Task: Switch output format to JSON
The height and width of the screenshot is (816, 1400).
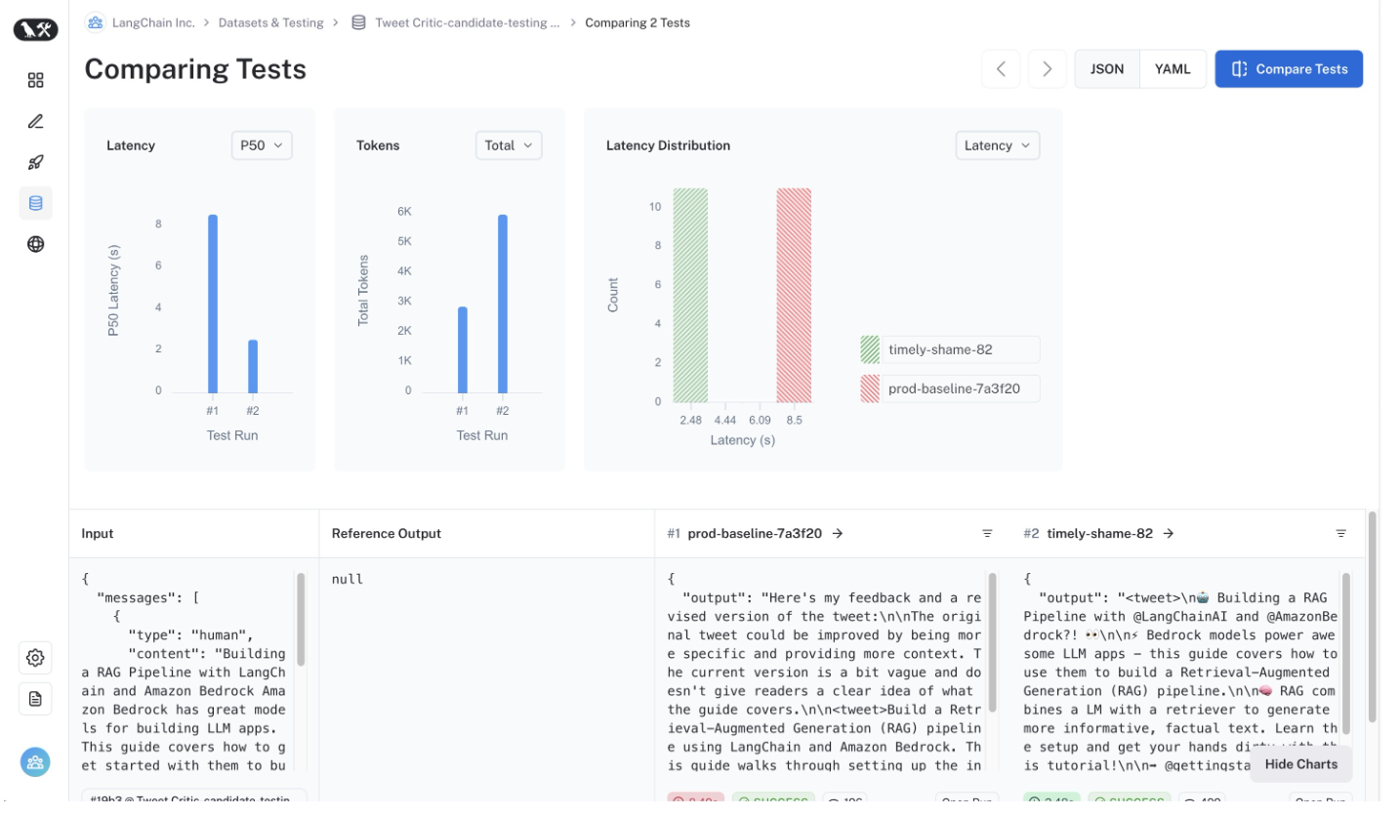Action: point(1106,69)
